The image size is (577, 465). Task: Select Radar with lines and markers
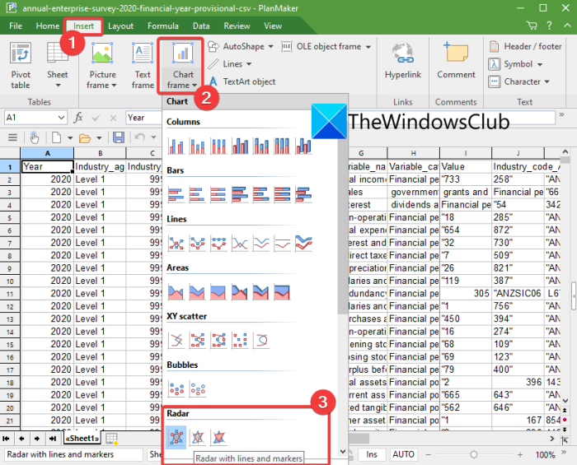[176, 438]
